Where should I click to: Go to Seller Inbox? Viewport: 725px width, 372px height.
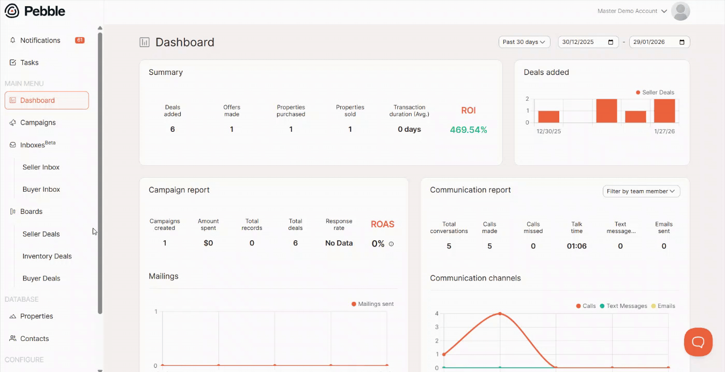coord(41,167)
